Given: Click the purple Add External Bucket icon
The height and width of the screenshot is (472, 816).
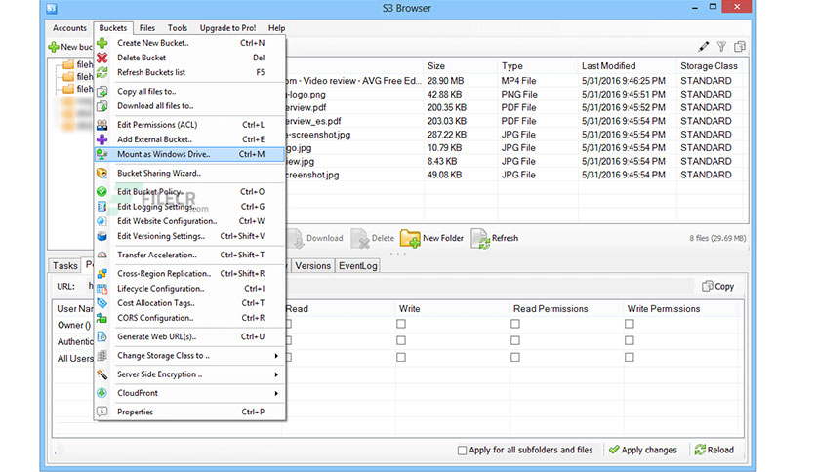Looking at the screenshot, I should coord(102,139).
